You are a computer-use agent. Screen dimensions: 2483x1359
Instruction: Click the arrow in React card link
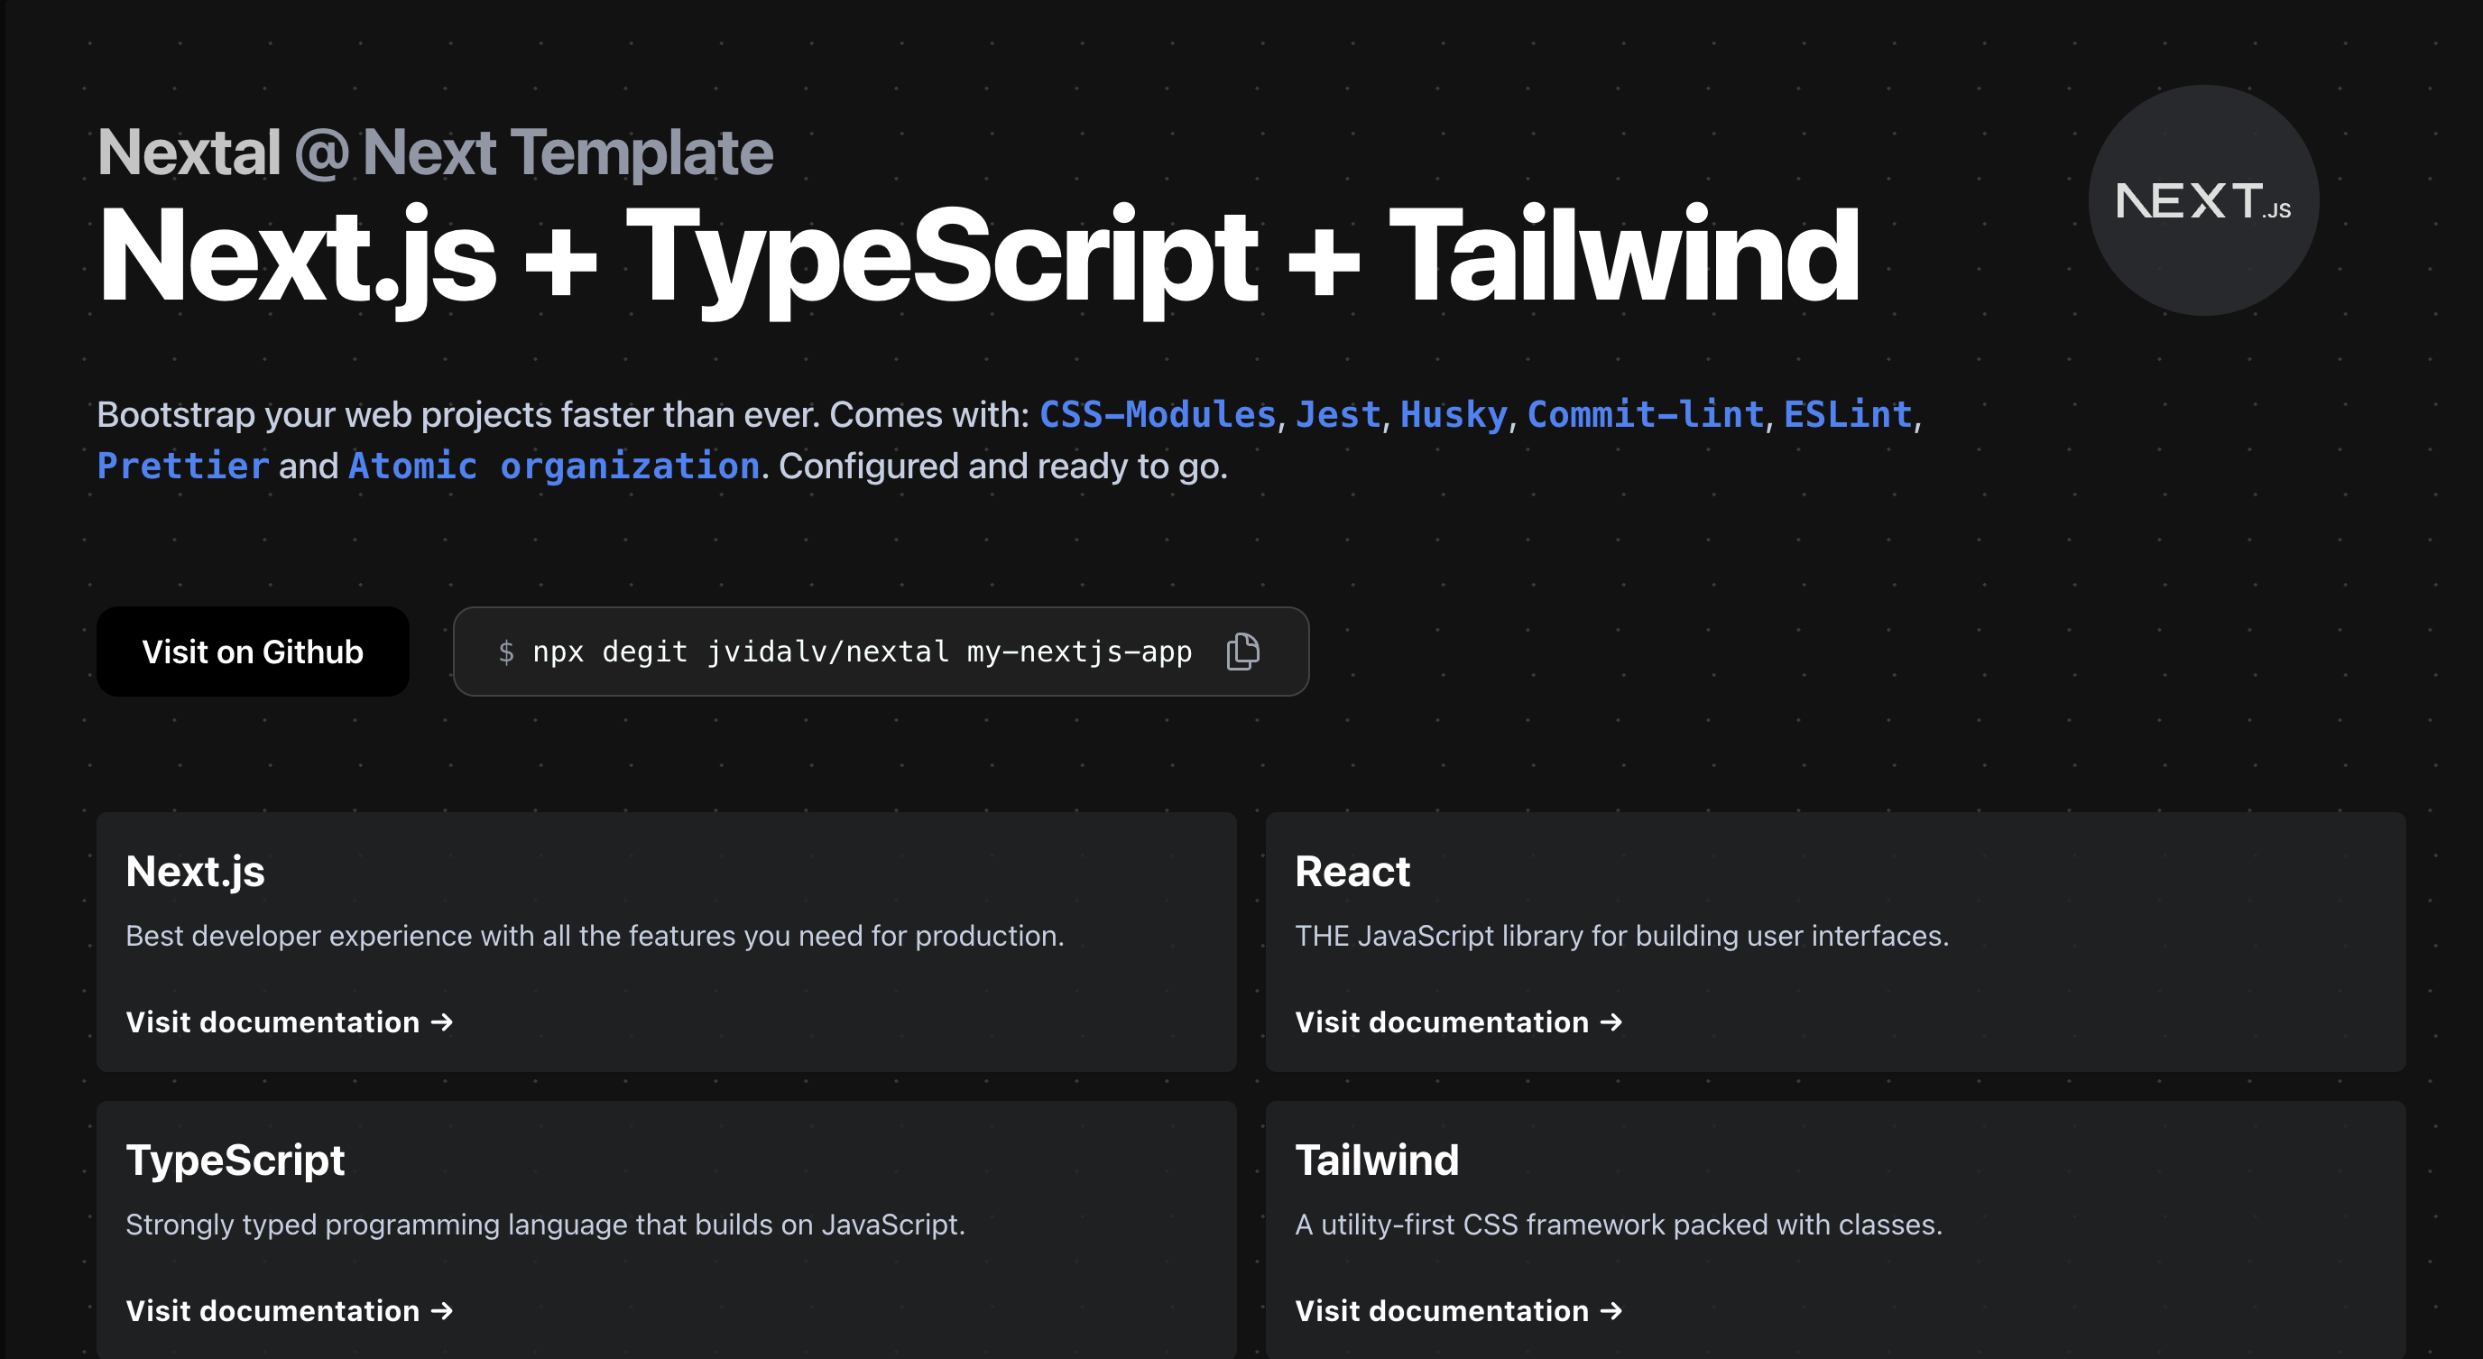point(1611,1022)
